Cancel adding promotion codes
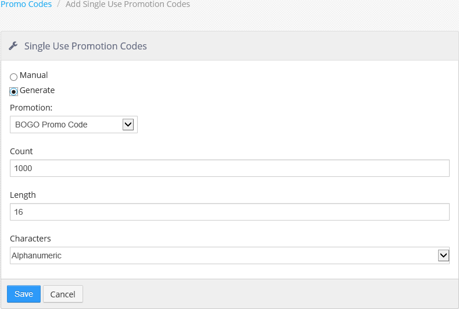Image resolution: width=459 pixels, height=309 pixels. [x=63, y=294]
